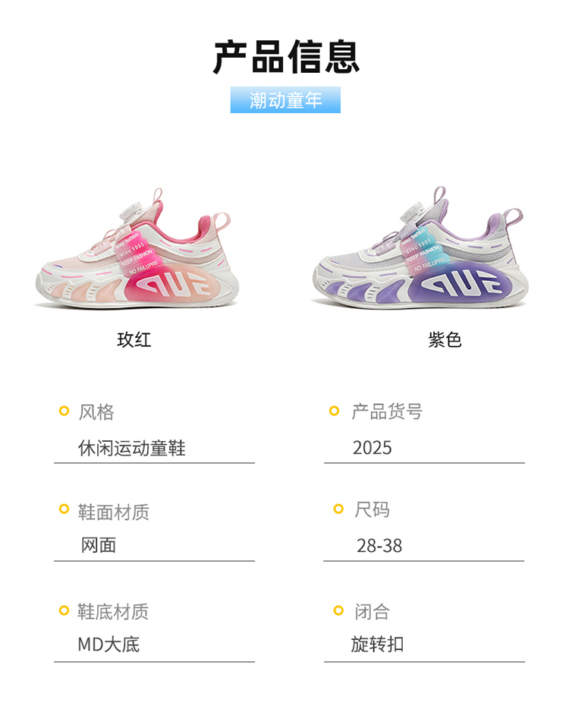The width and height of the screenshot is (569, 725).
Task: Click the yellow bullet beside 尺码
Action: click(x=338, y=509)
